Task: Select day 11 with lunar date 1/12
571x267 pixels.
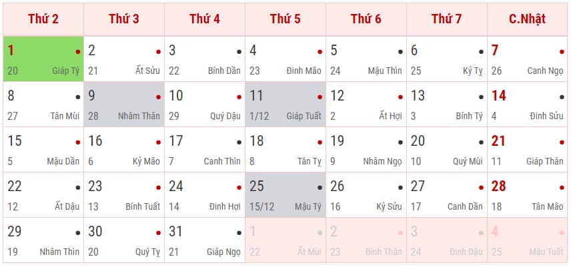Action: pyautogui.click(x=285, y=105)
